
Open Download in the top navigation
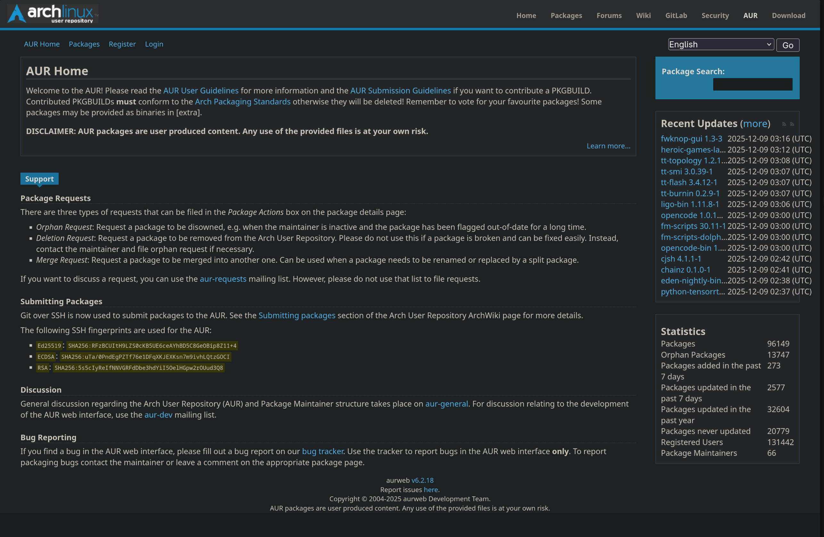click(788, 16)
